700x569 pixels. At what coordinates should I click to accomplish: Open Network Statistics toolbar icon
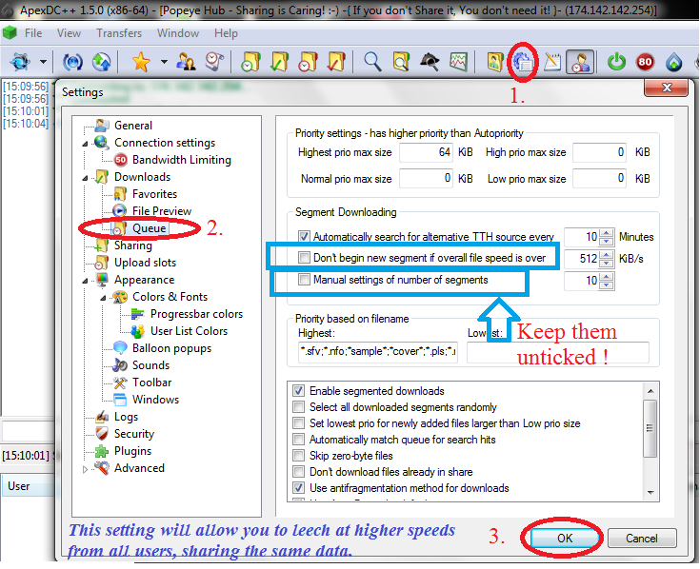click(458, 62)
